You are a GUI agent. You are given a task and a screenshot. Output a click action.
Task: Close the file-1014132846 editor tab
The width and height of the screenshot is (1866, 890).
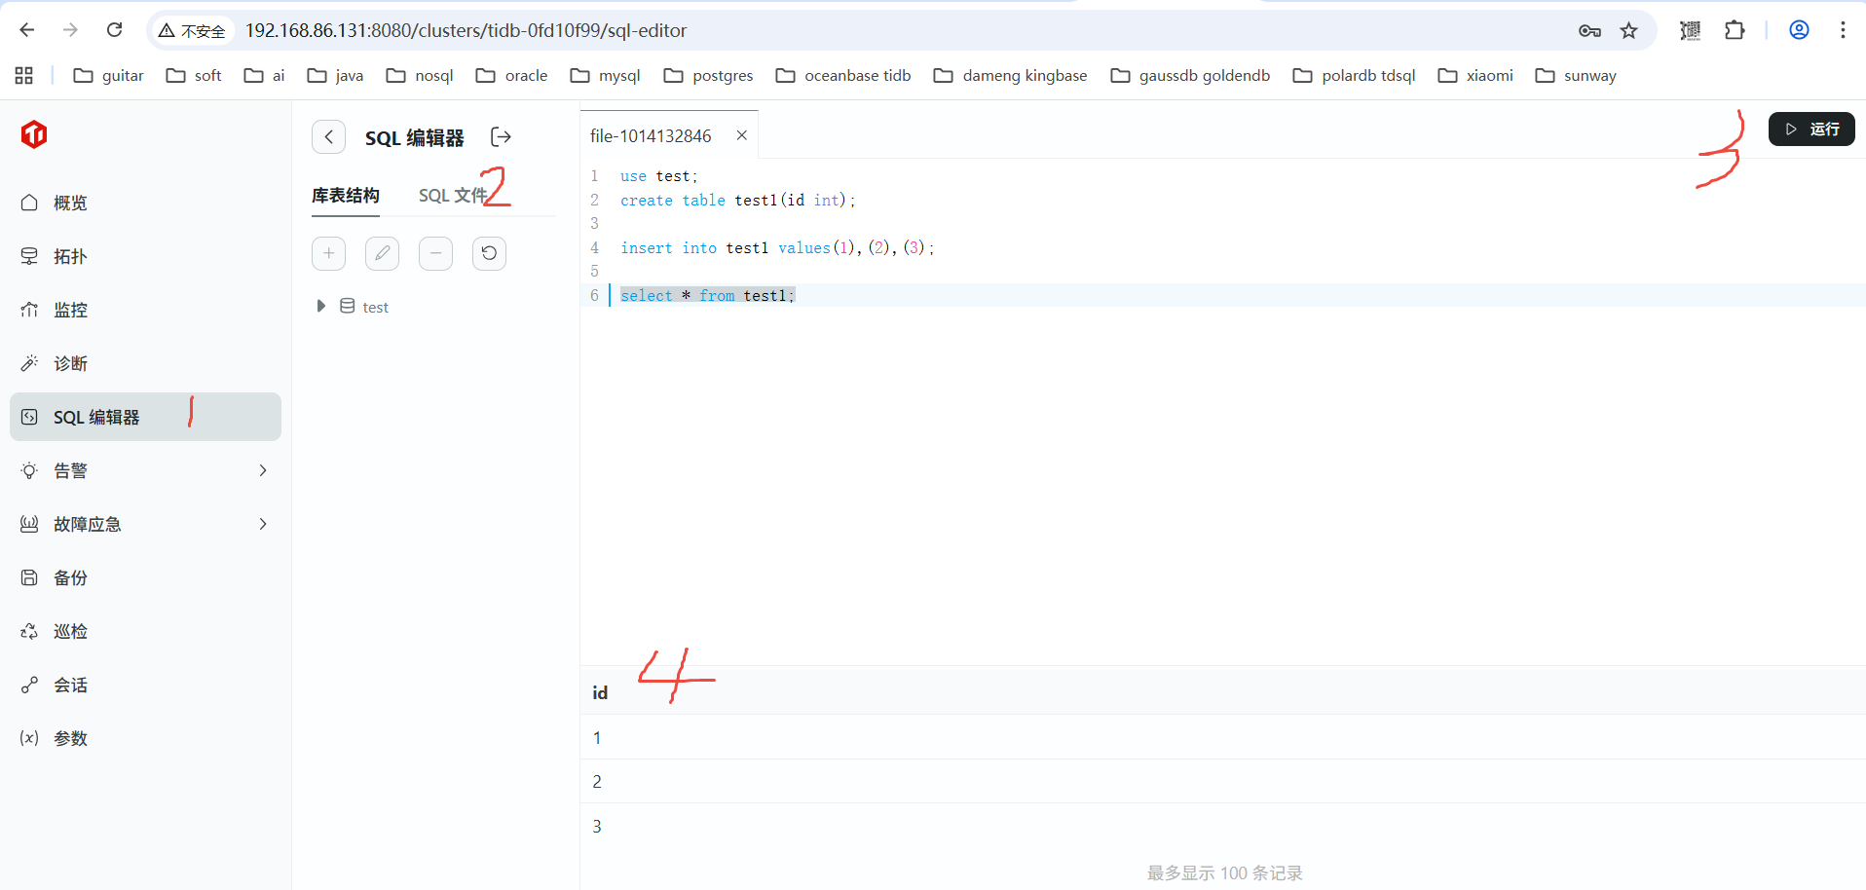(x=742, y=136)
